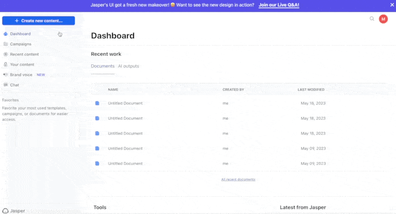Switch to the Documents tab
This screenshot has width=396, height=214.
pyautogui.click(x=102, y=66)
